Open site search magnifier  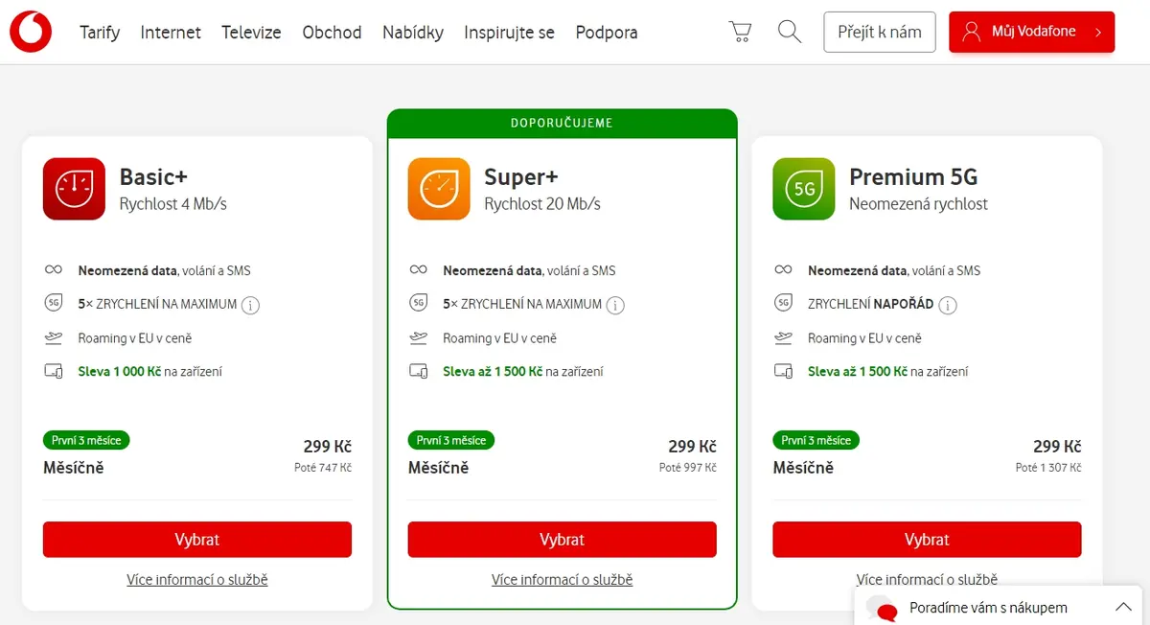click(x=790, y=32)
